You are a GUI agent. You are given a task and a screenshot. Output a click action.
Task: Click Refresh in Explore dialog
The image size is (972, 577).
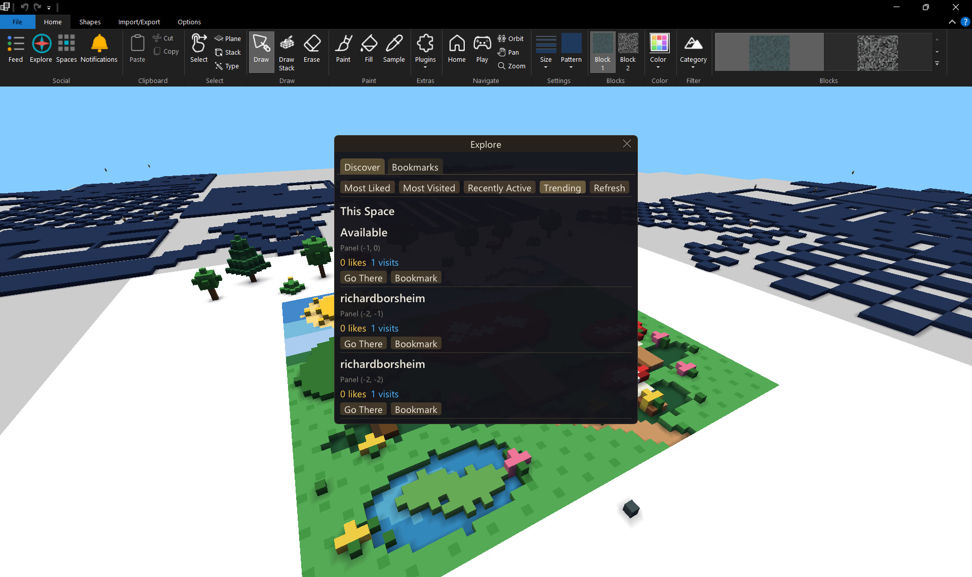coord(609,188)
